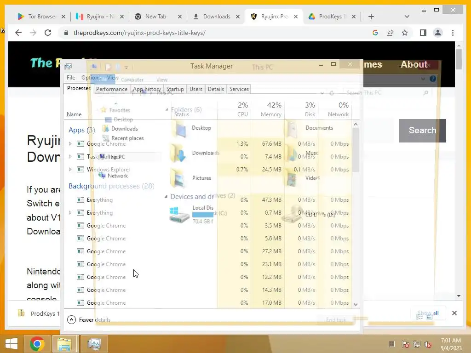The height and width of the screenshot is (353, 471).
Task: Open the View menu in Task Manager
Action: 112,77
